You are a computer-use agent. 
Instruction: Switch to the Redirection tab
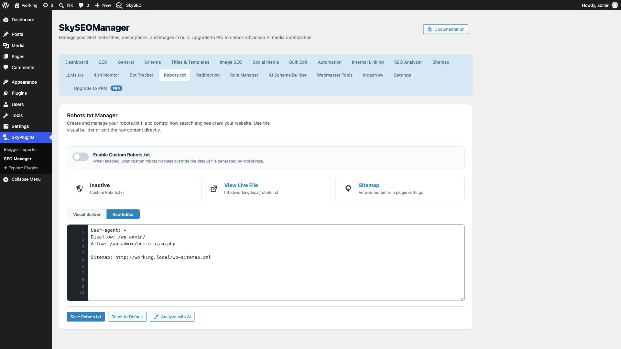208,75
